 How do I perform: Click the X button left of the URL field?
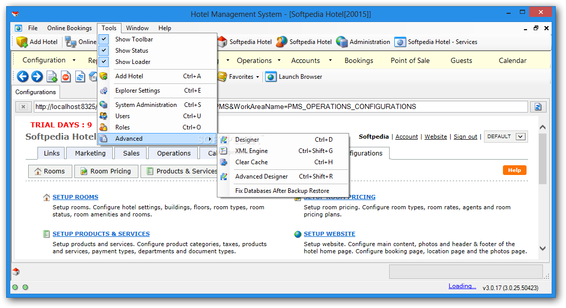click(23, 106)
